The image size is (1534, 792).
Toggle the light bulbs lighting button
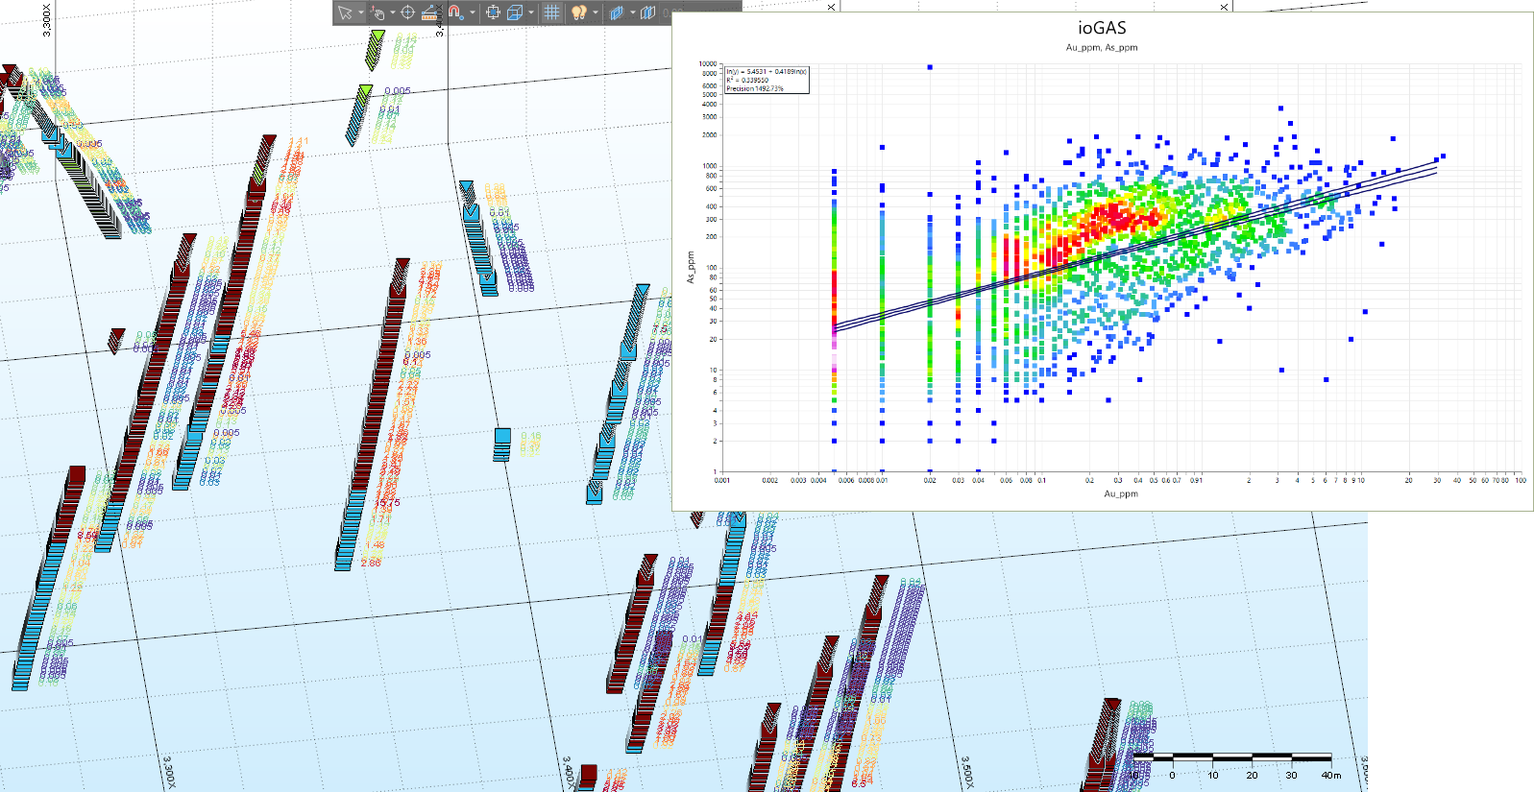click(x=578, y=12)
